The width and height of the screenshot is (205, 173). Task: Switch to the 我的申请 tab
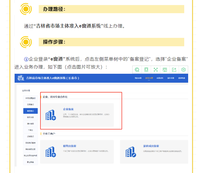coord(138,78)
